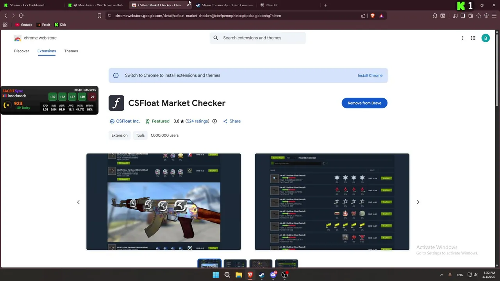The height and width of the screenshot is (281, 500).
Task: Close the CSFloat Market Checker tab
Action: [188, 5]
